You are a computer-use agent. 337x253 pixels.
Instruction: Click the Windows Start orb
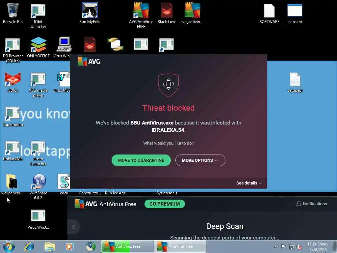point(9,246)
